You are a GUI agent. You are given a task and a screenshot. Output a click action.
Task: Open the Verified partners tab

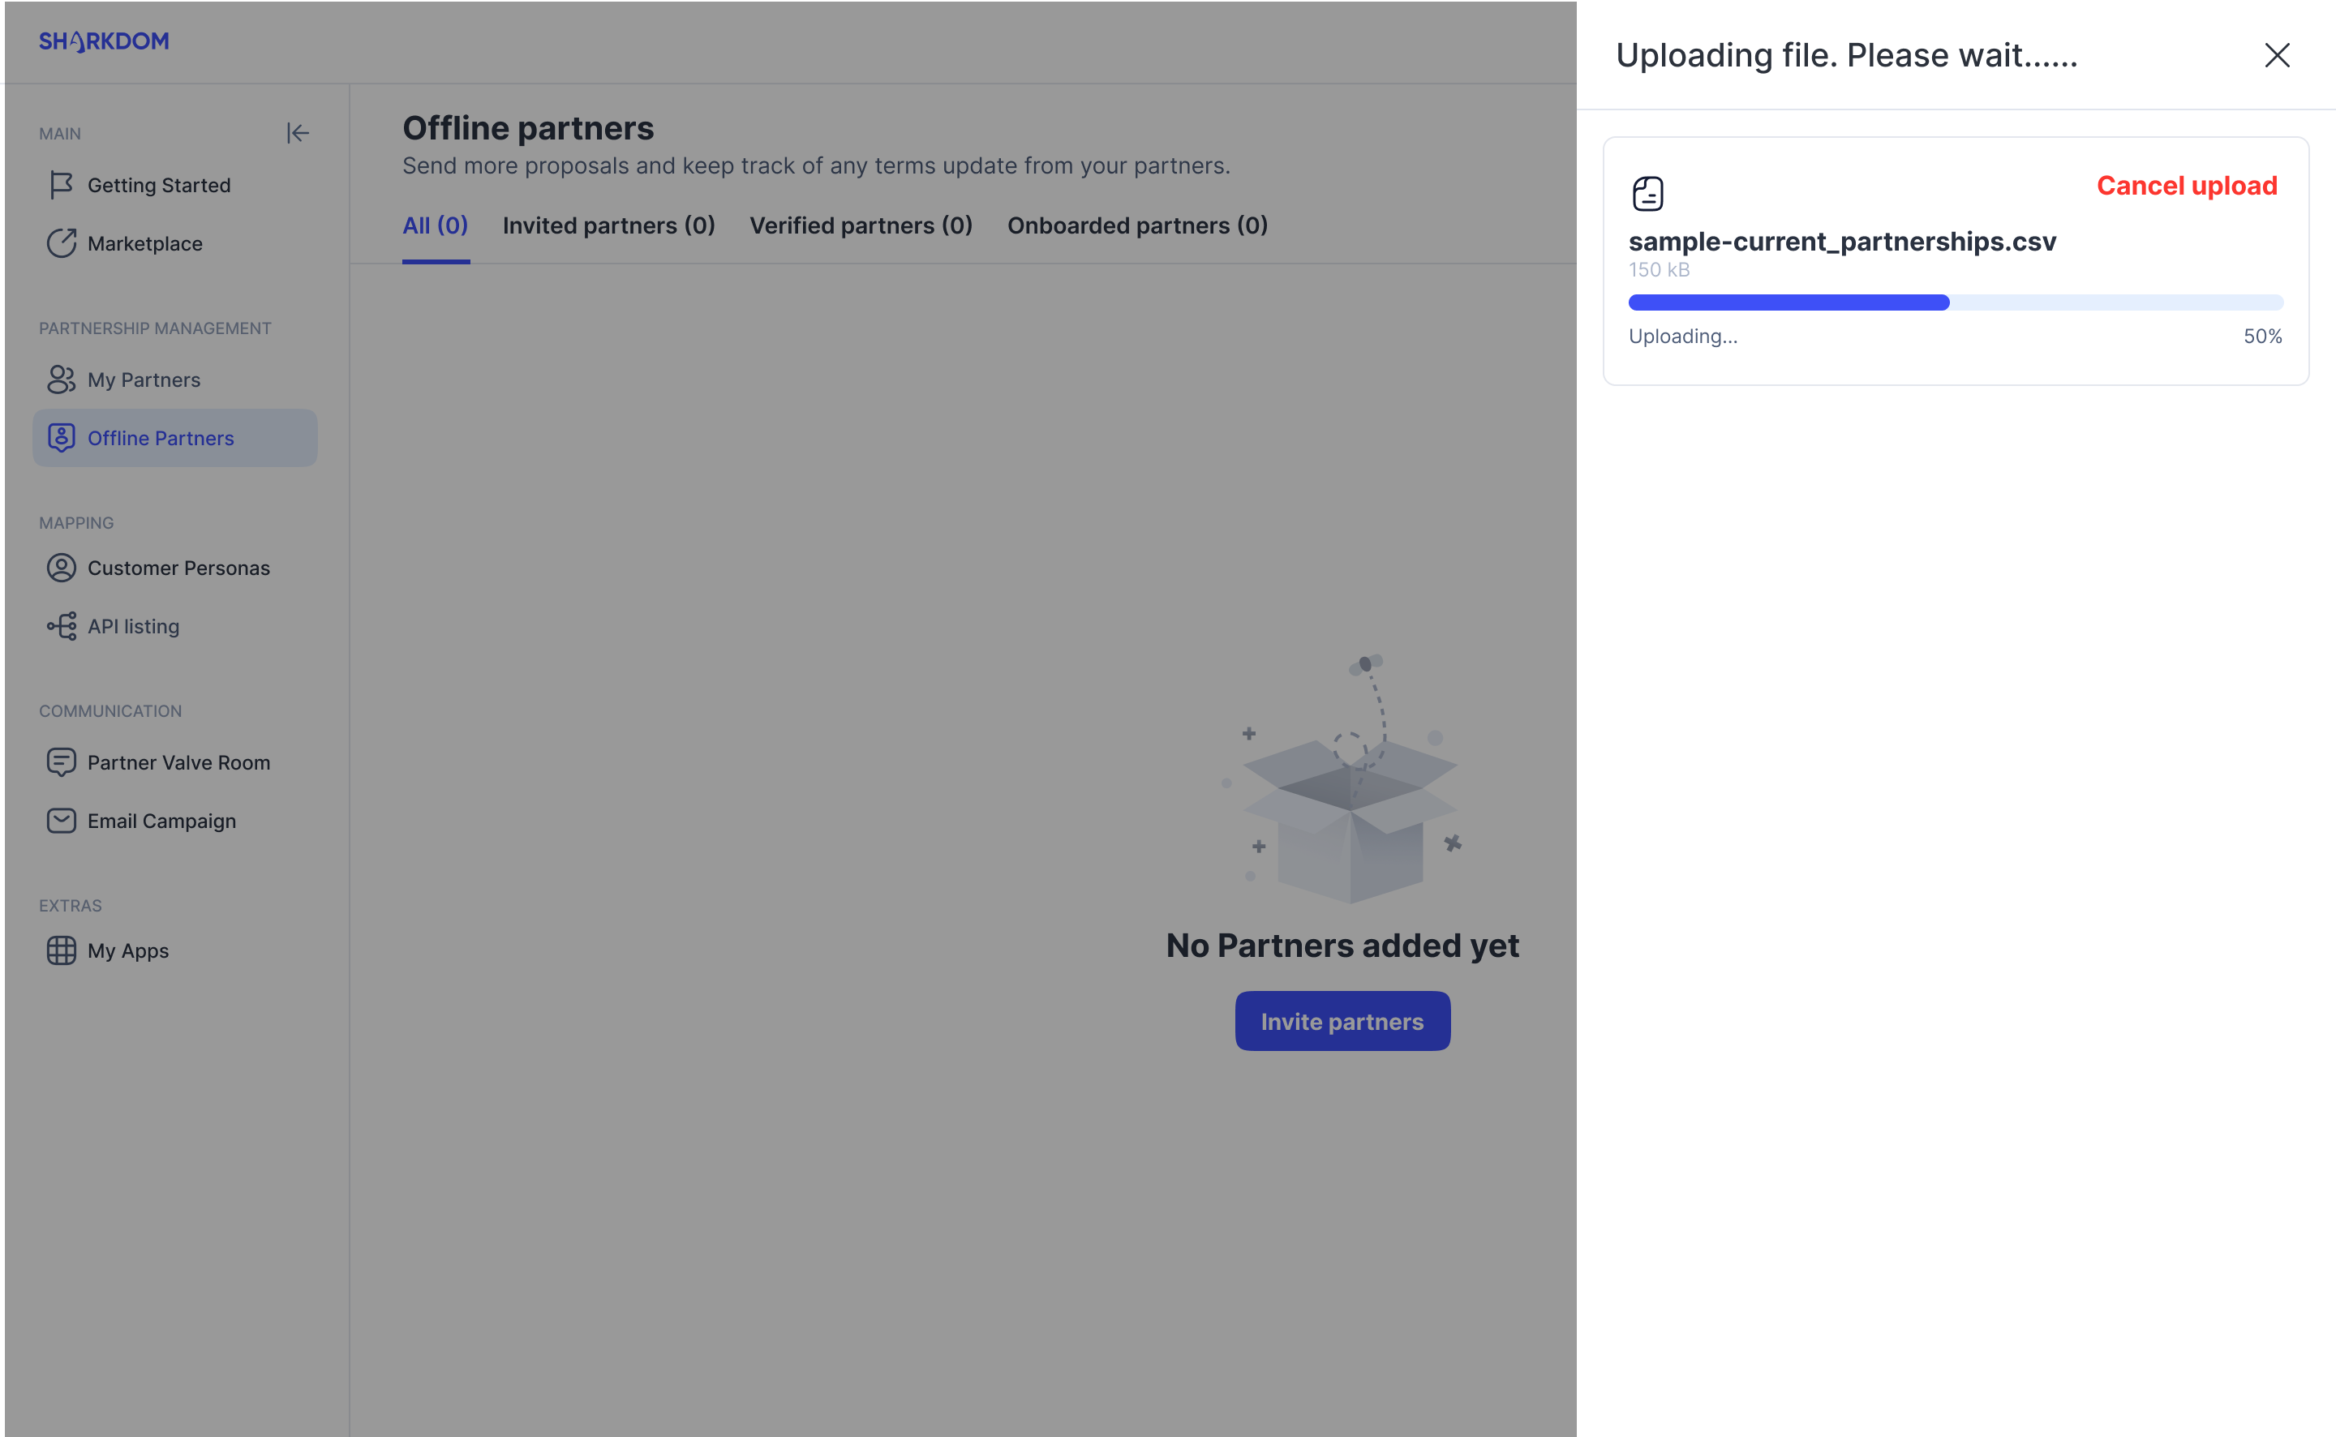click(x=860, y=226)
